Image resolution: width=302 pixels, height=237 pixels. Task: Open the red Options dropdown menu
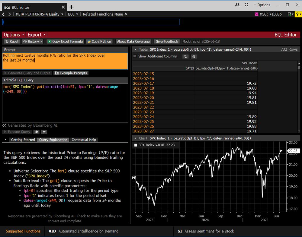[14, 35]
